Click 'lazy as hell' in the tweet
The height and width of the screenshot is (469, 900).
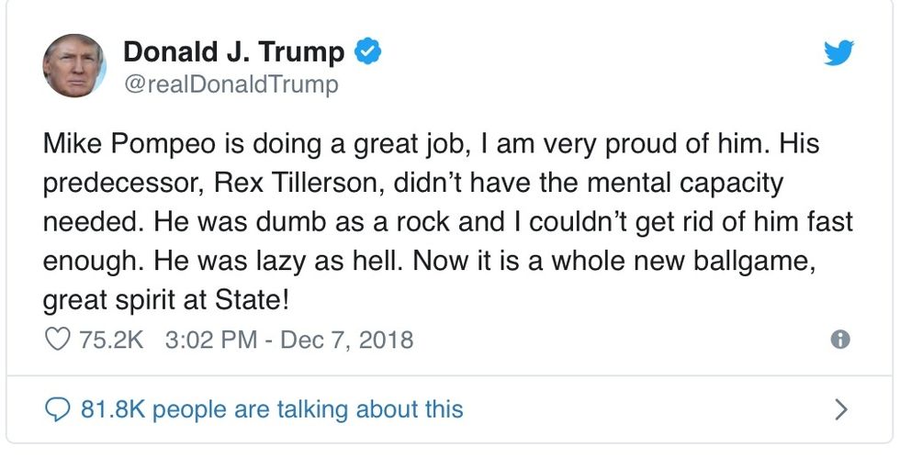327,260
